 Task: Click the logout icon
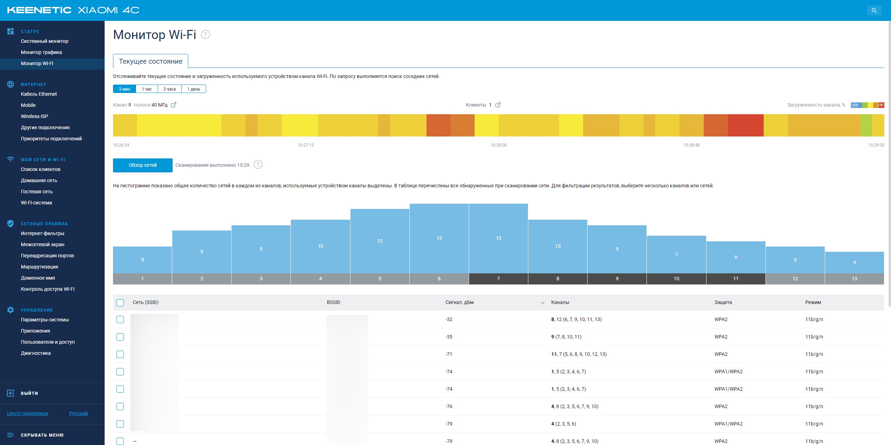coord(10,393)
